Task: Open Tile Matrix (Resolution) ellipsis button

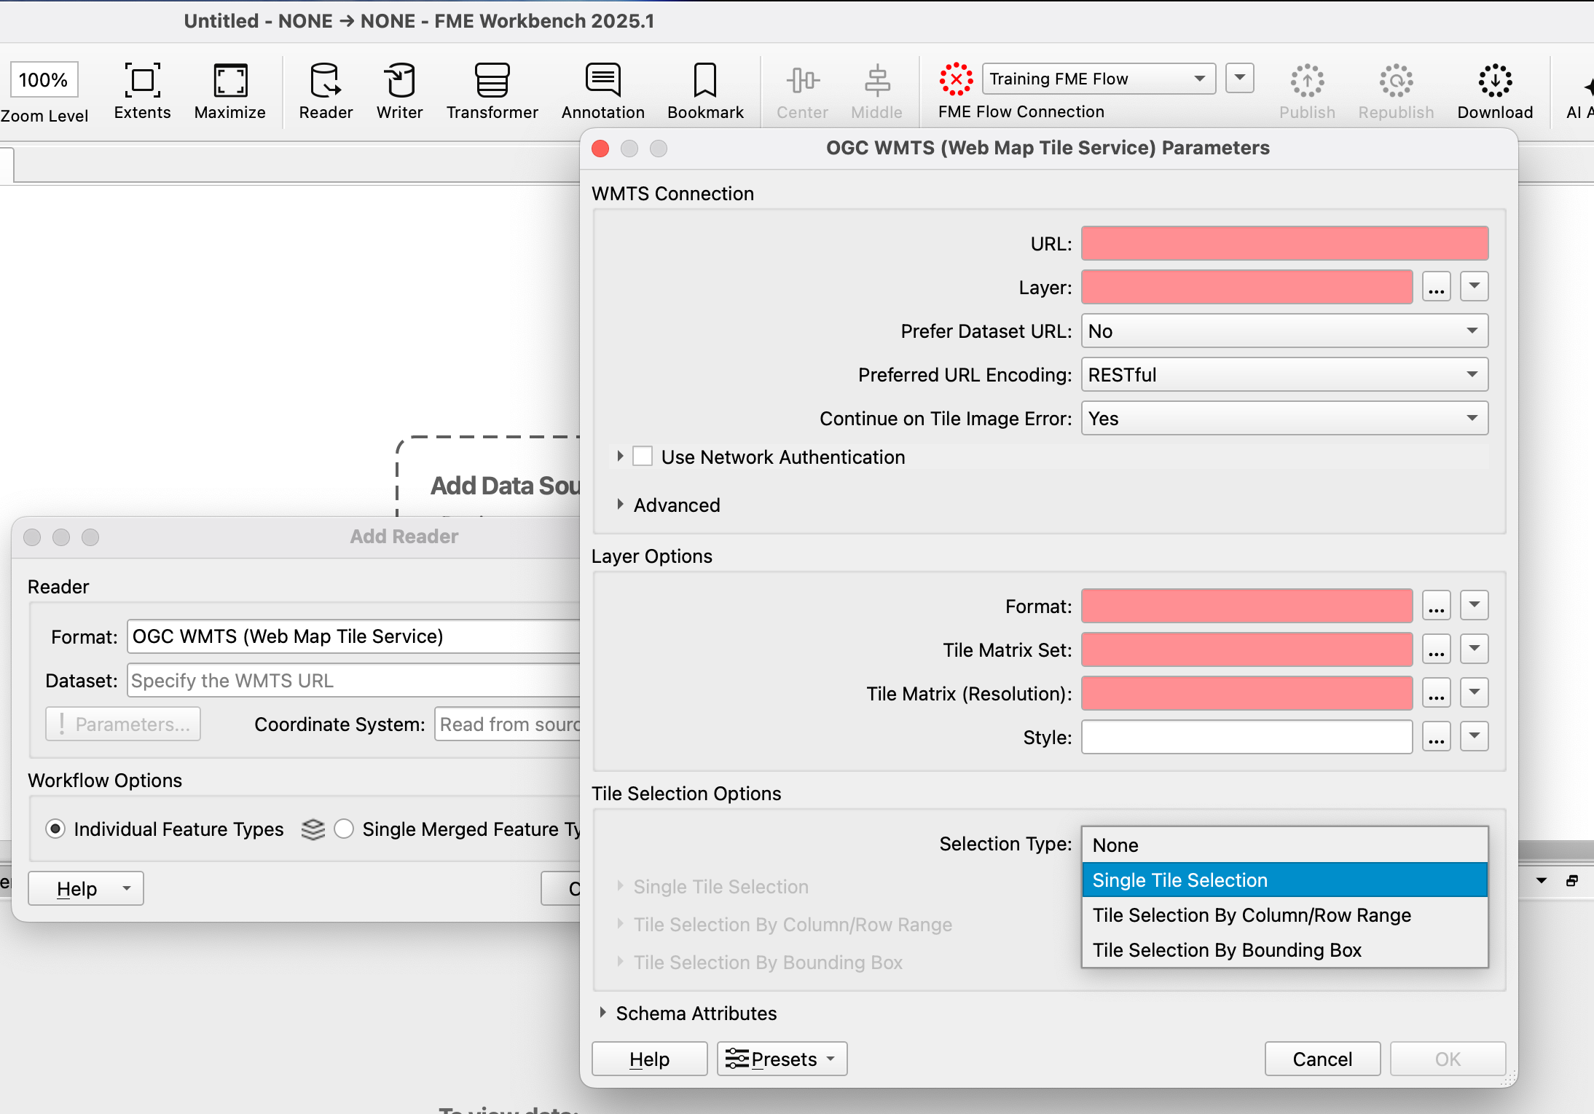Action: [x=1437, y=693]
